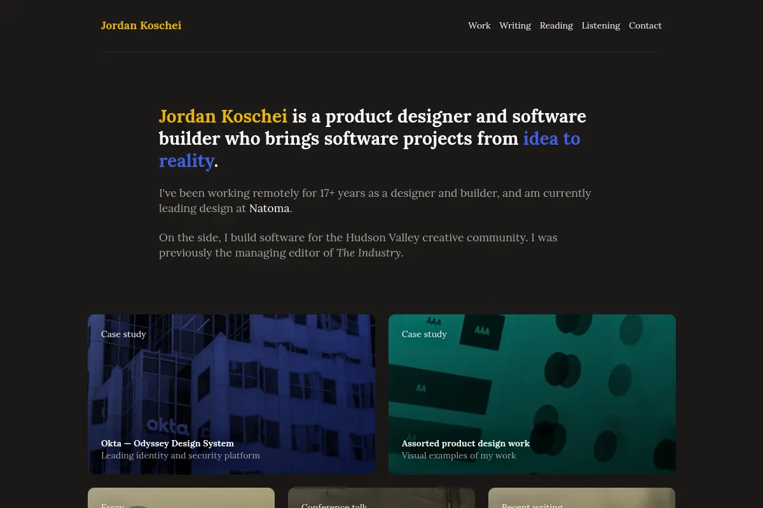Open the Assorted product design work card
Viewport: 763px width, 508px height.
532,394
